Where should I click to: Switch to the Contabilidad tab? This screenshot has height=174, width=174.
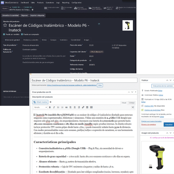click(76, 40)
